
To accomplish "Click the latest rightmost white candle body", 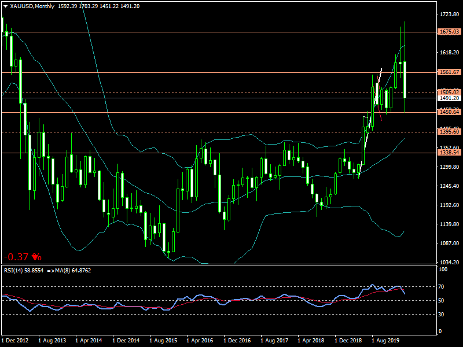I will 405,79.
